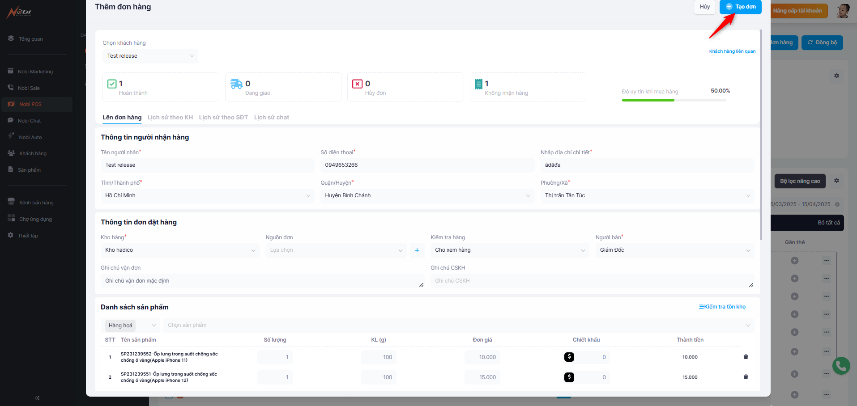The height and width of the screenshot is (406, 857).
Task: Click the Ghi chú CSKH text field
Action: (x=592, y=281)
